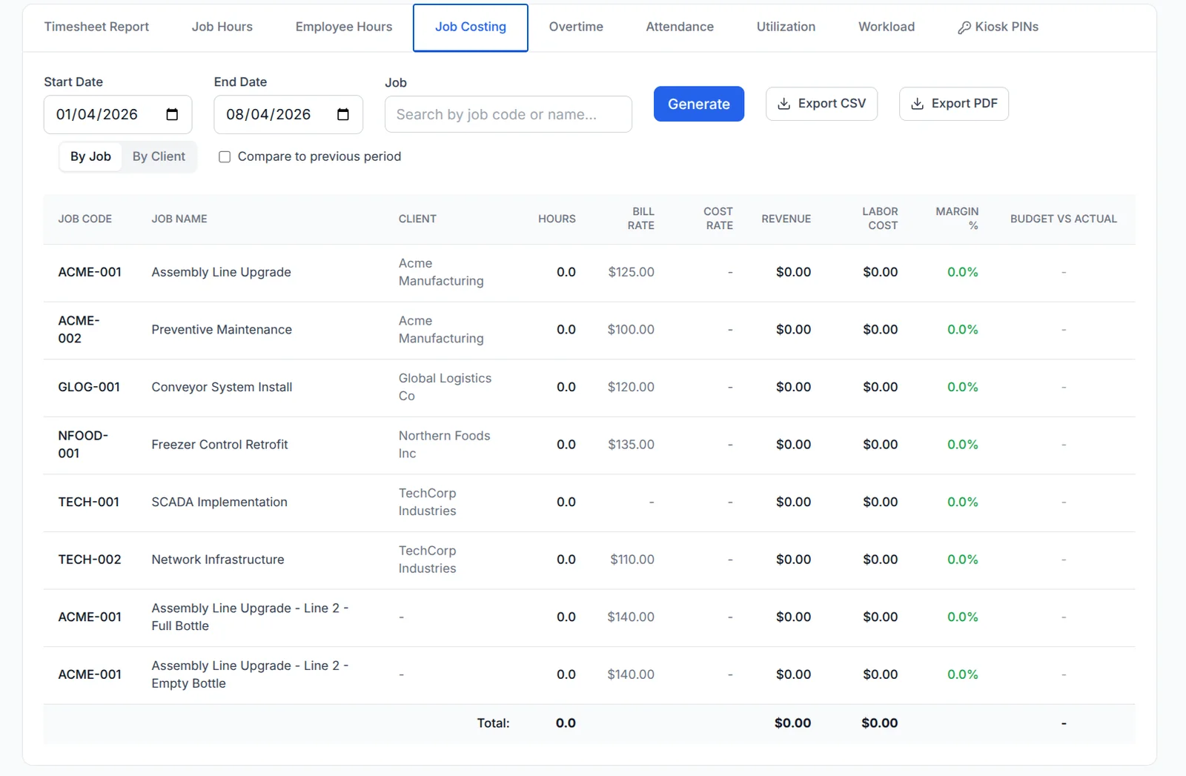Open the End Date calendar picker icon
Viewport: 1186px width, 776px height.
tap(342, 114)
